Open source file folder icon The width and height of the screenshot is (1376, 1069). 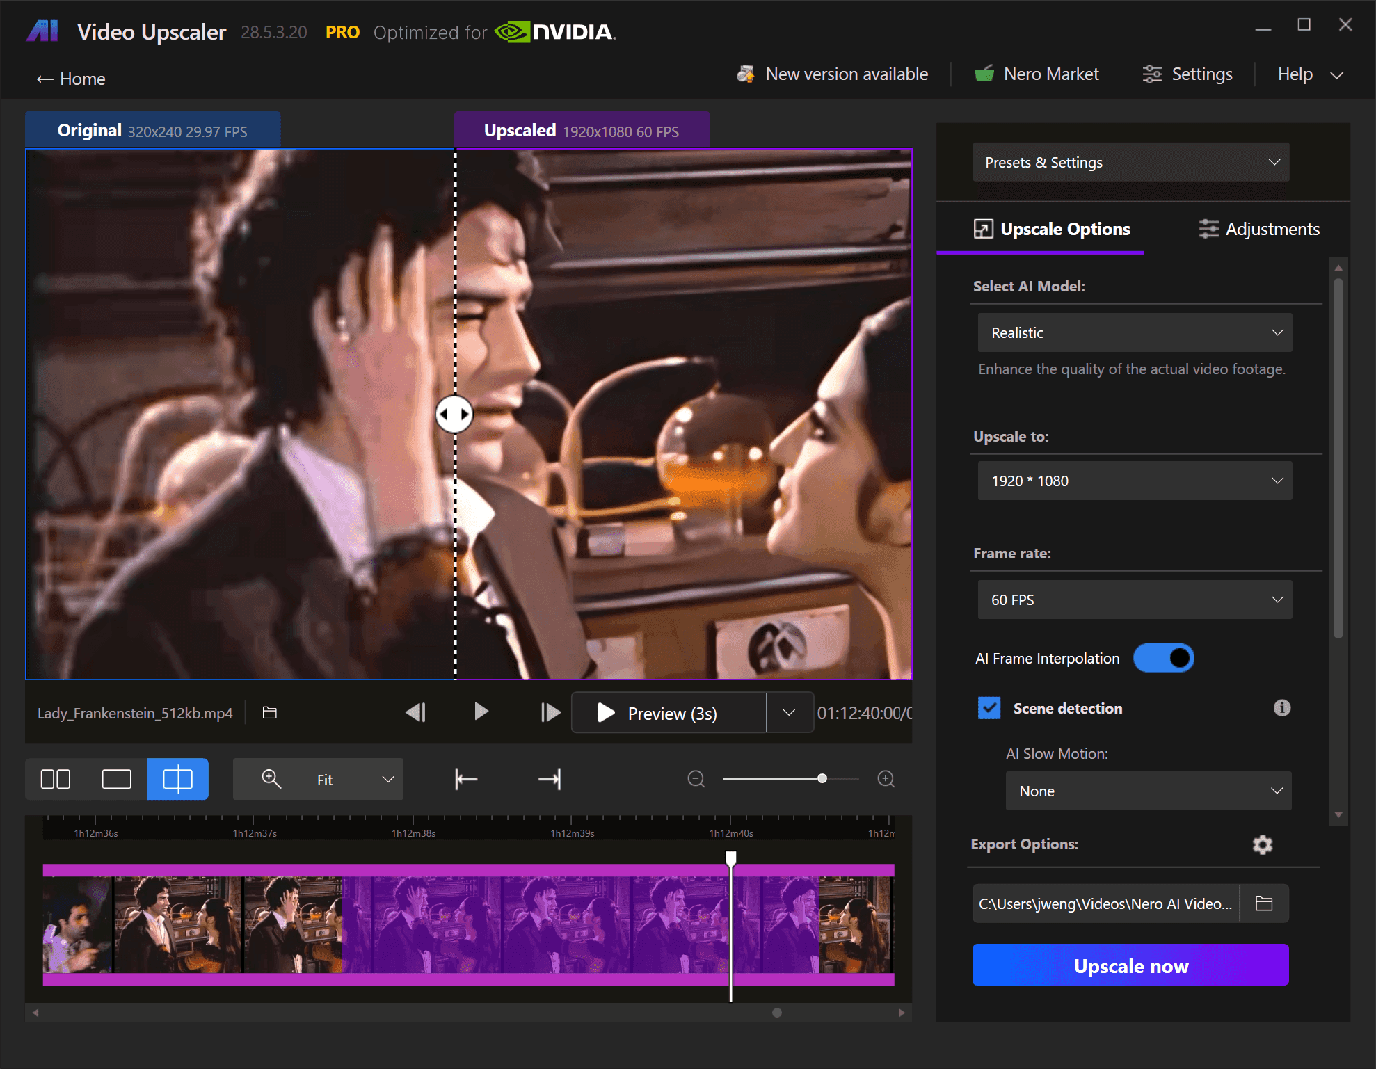coord(270,712)
